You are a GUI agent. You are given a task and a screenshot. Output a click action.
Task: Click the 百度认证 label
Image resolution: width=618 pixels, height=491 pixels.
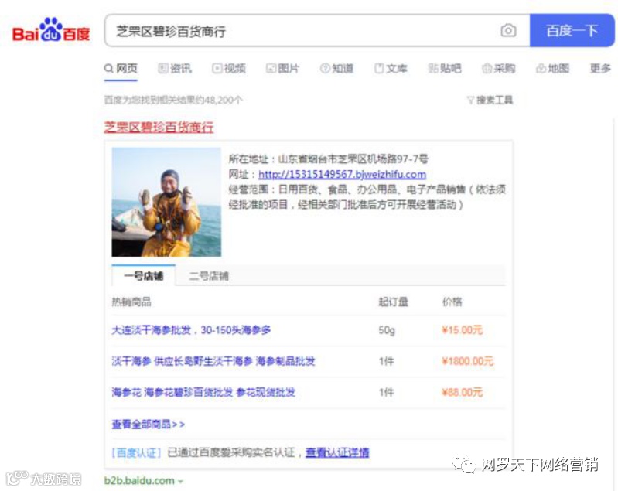coord(137,453)
